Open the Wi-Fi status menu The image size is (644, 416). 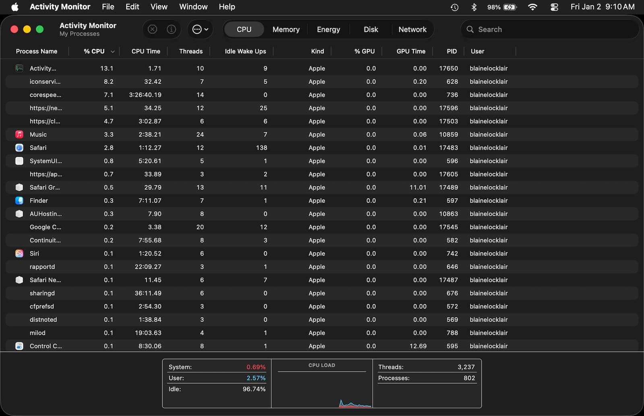[x=533, y=7]
